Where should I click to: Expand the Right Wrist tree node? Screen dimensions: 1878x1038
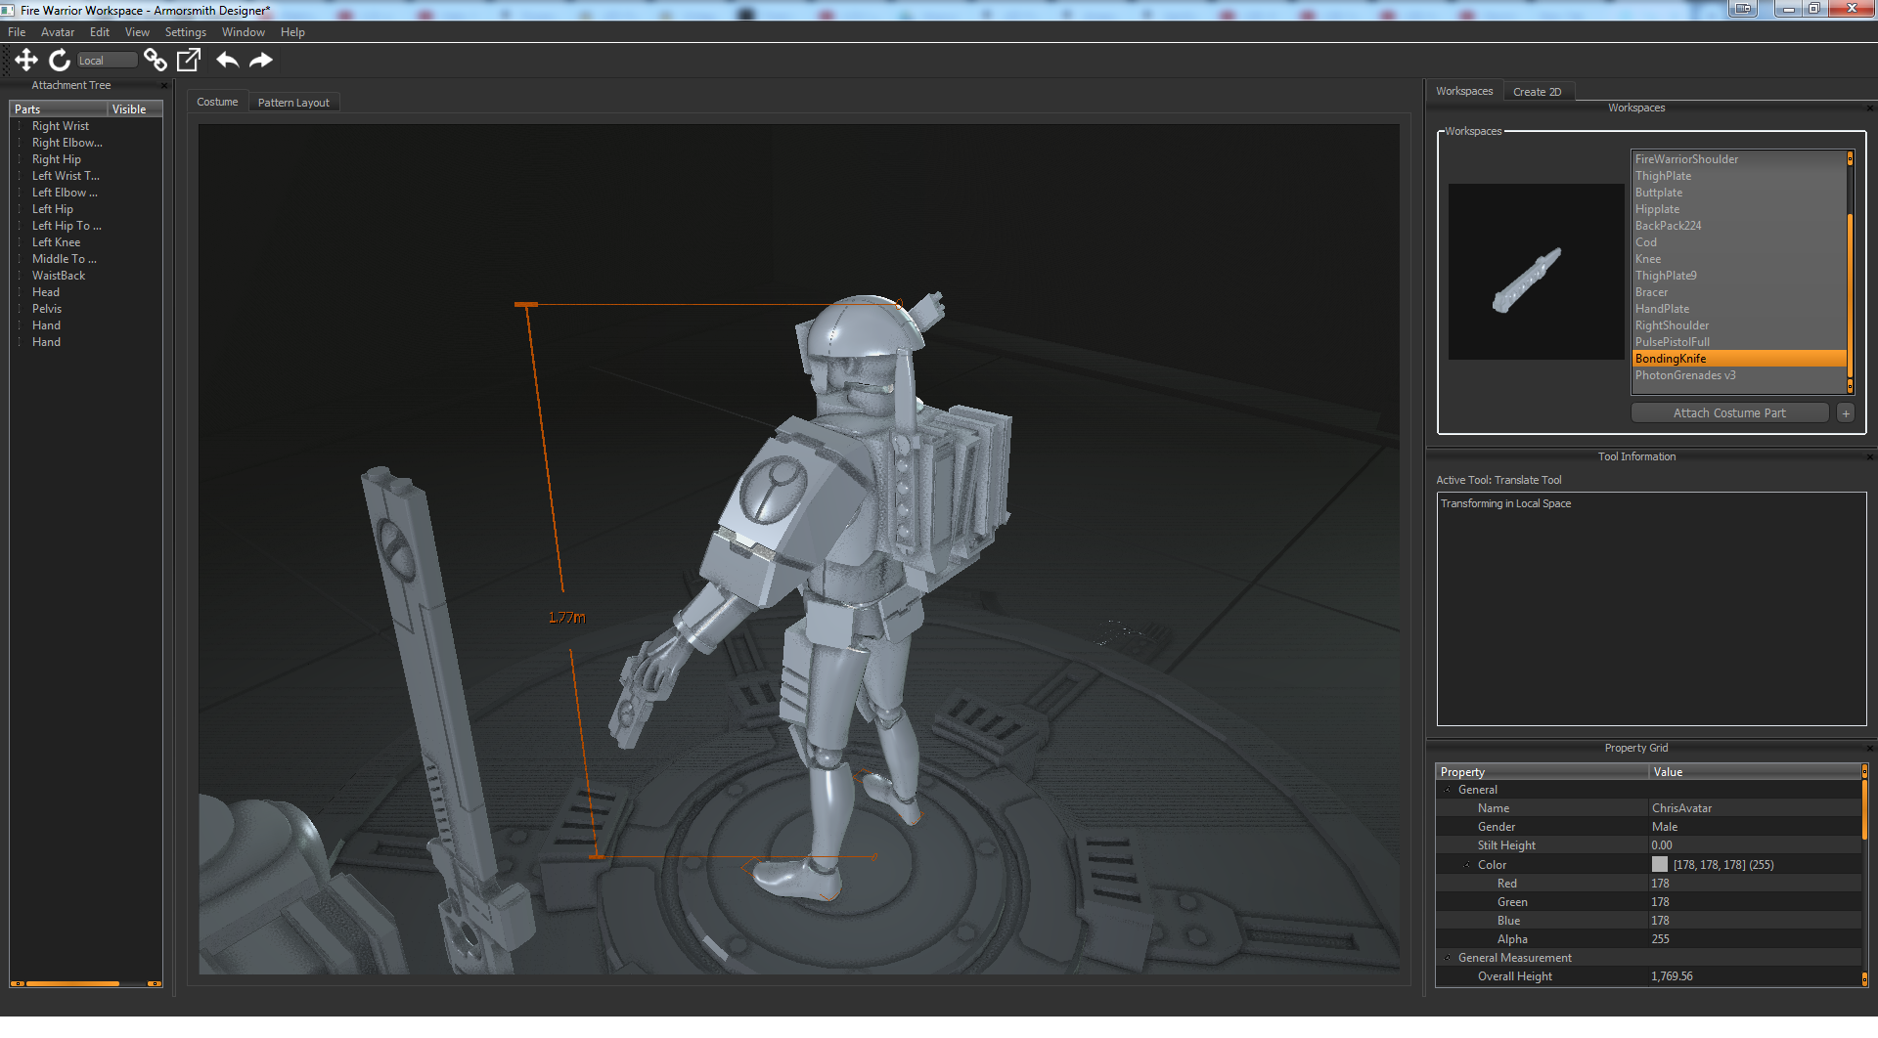20,126
